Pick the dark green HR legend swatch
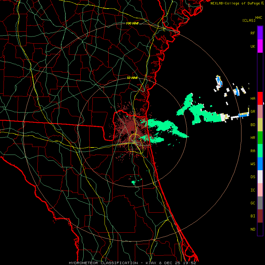The width and height of the screenshot is (265, 265). 260,138
